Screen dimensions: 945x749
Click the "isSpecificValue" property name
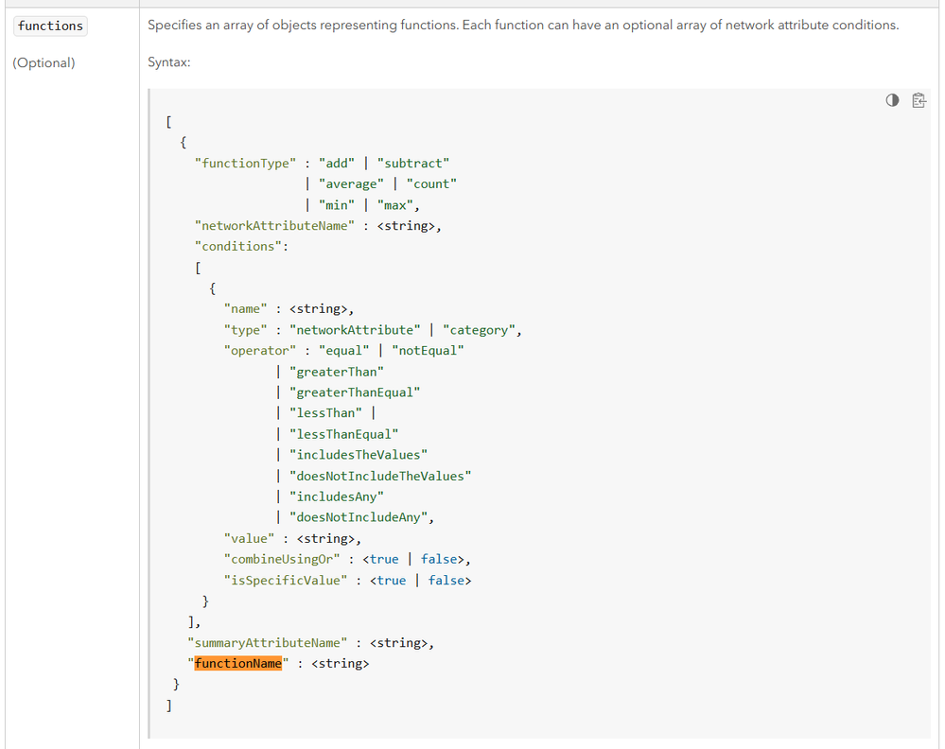(286, 581)
